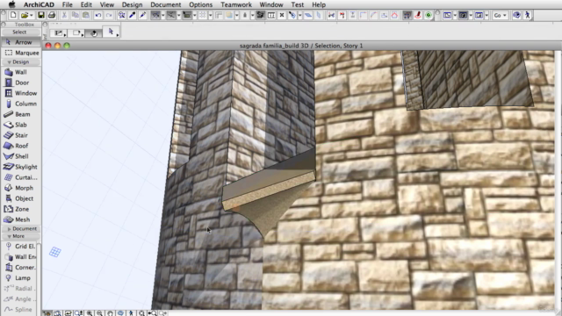The height and width of the screenshot is (316, 562).
Task: Create a new document from toolbar
Action: [13, 15]
